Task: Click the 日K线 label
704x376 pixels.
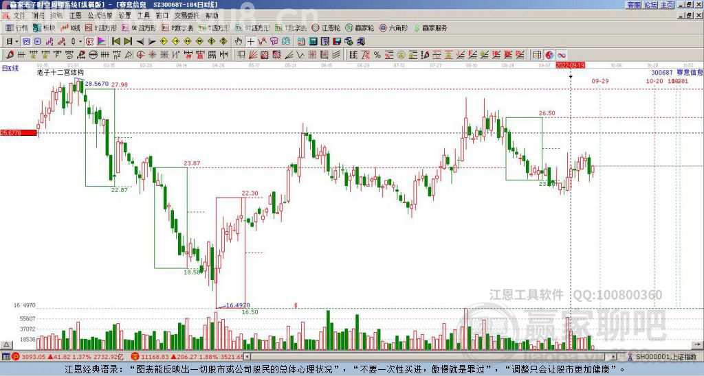Action: [x=10, y=69]
